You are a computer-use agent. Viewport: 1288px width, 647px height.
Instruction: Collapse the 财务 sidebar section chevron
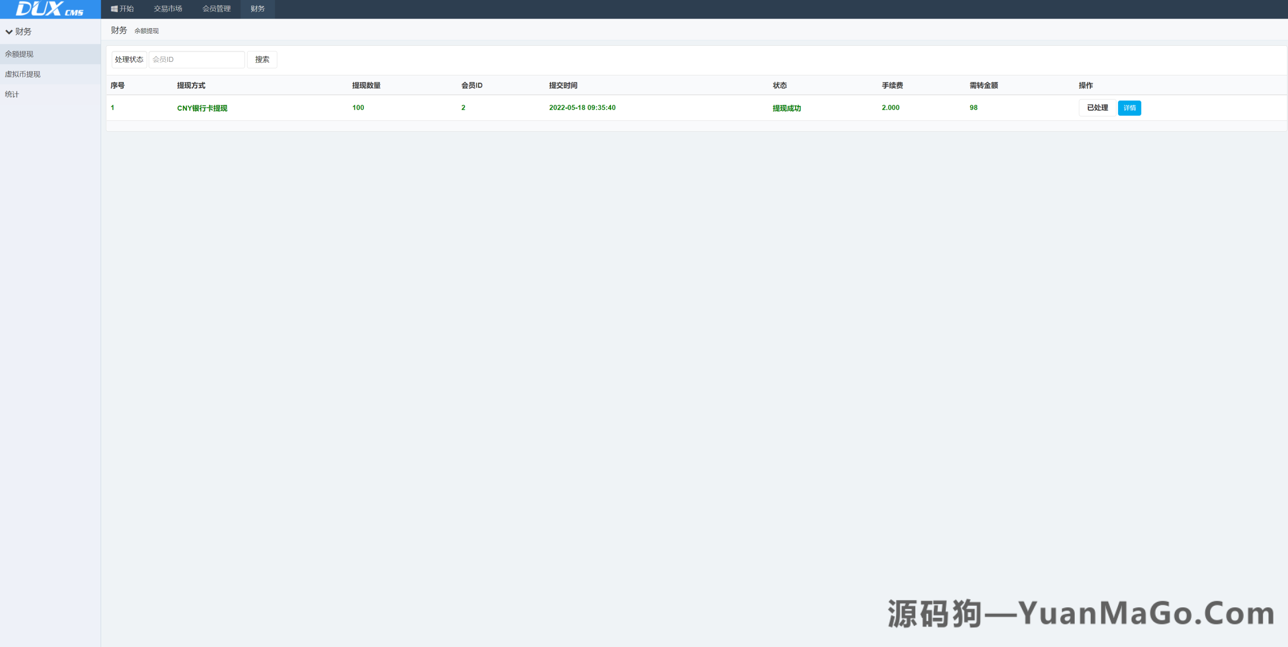coord(9,32)
